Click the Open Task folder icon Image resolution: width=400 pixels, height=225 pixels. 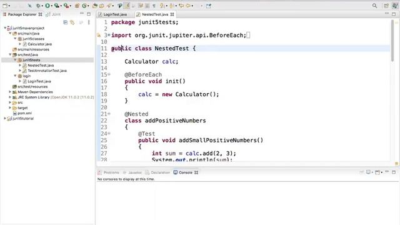tap(101, 6)
